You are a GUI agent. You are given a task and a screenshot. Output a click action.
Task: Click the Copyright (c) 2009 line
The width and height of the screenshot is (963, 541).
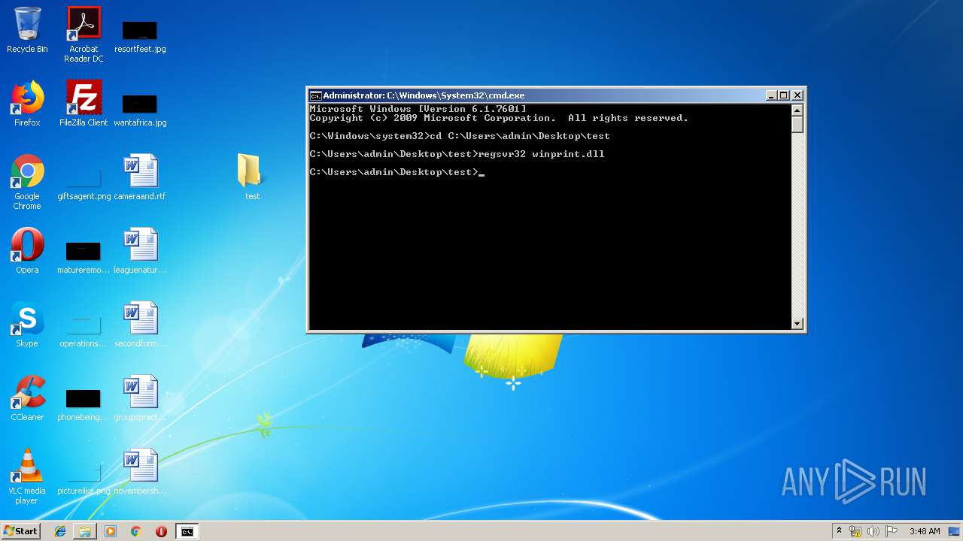499,118
